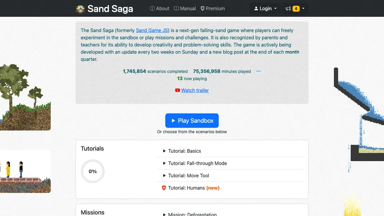Click play icon beside Tutorial: Fall-through Mode
The width and height of the screenshot is (384, 216).
[164, 163]
